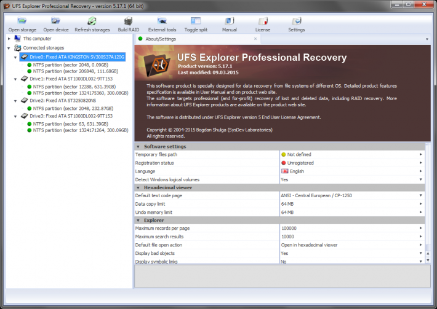Click the Drive0 KINGSTON disk icon
Image resolution: width=437 pixels, height=309 pixels.
25,57
